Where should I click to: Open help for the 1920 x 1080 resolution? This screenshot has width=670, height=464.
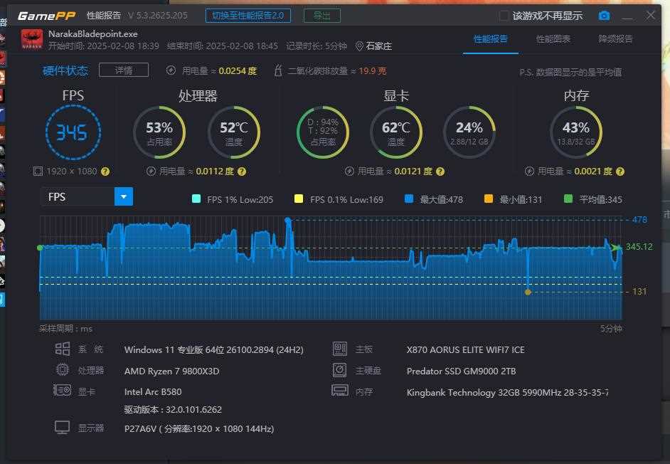[x=105, y=172]
